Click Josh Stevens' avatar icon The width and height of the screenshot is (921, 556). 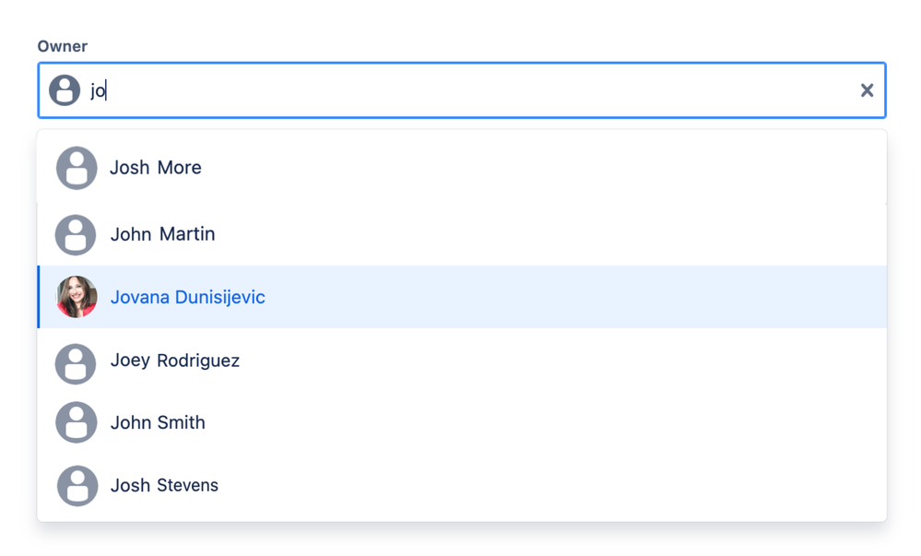[77, 486]
